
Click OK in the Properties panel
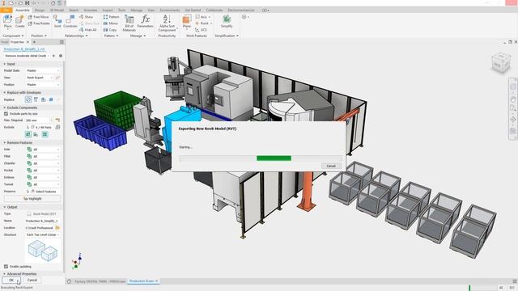[11, 280]
